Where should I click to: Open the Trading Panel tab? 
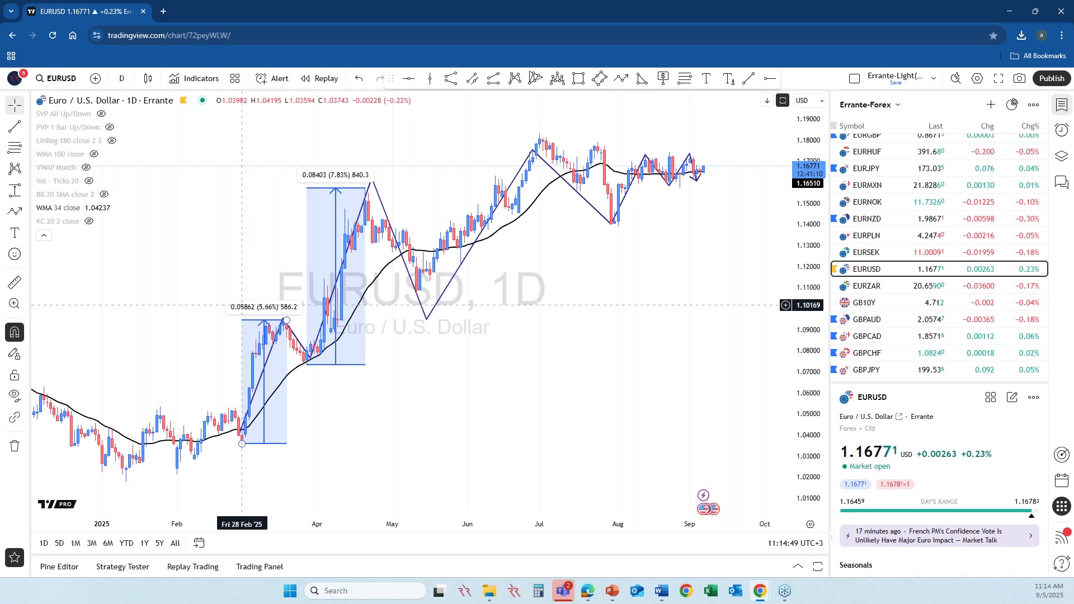[x=260, y=567]
